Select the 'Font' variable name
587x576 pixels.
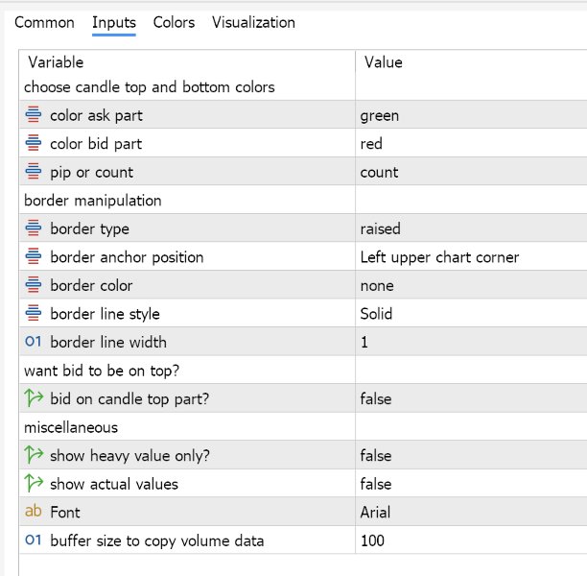pos(65,512)
